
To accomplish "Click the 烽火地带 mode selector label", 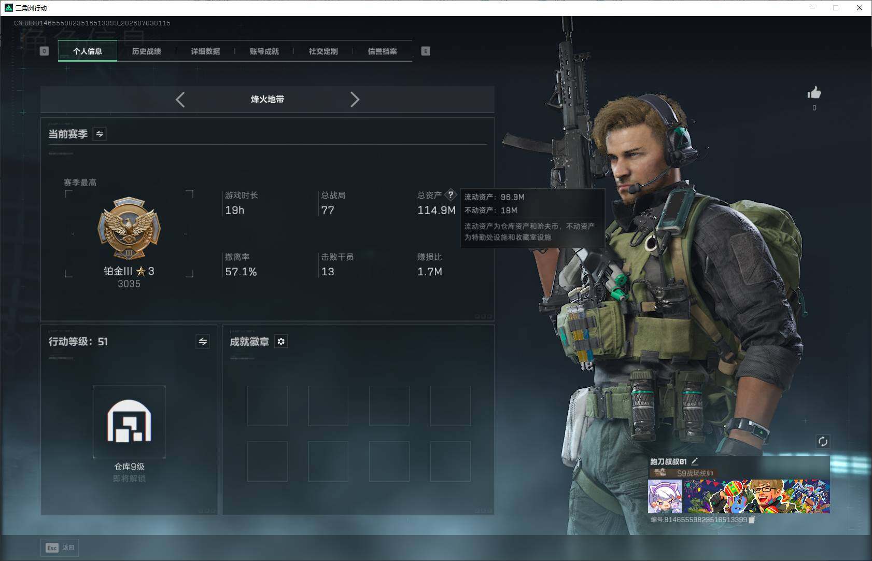I will 268,100.
